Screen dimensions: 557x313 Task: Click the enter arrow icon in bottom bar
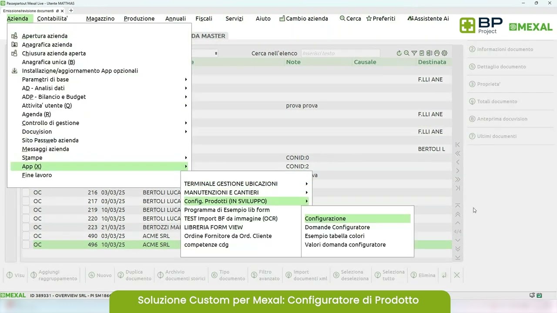(x=444, y=275)
